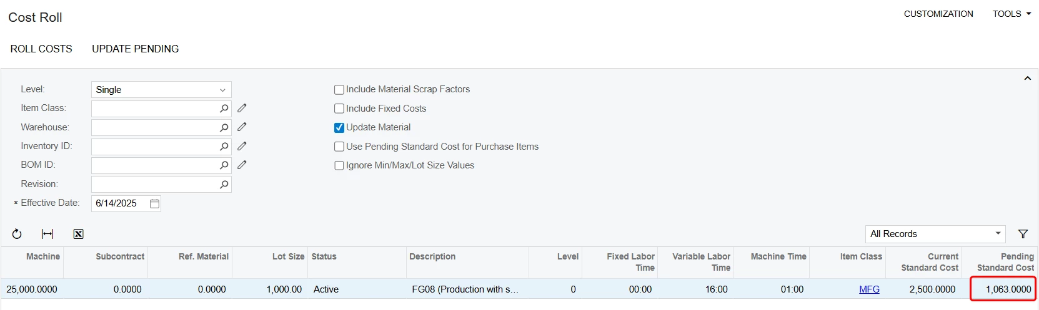Screen dimensions: 1039x310
Task: Open the MFG item class link
Action: [x=869, y=289]
